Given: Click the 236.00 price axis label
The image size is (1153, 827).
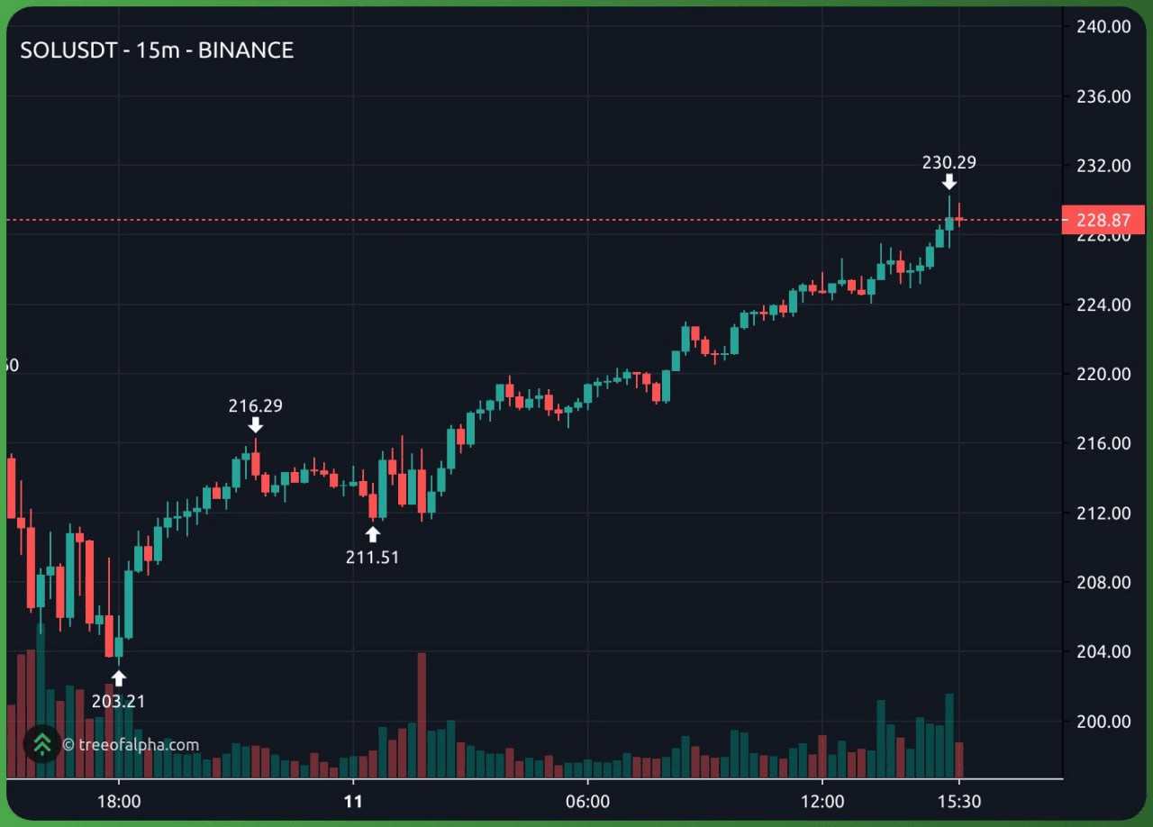Looking at the screenshot, I should tap(1103, 95).
